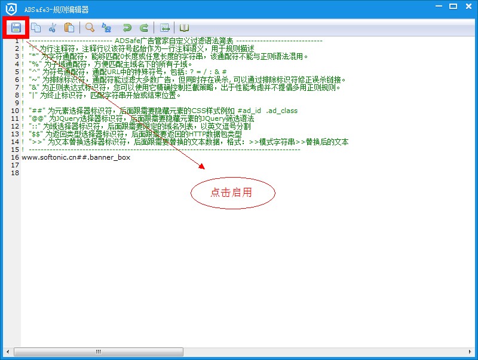Click the comment line starting with "##"

coord(160,111)
